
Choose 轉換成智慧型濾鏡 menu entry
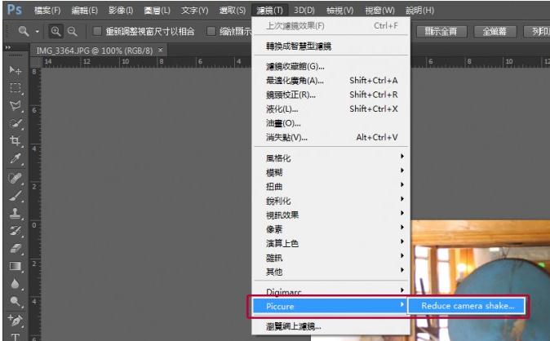(x=331, y=46)
